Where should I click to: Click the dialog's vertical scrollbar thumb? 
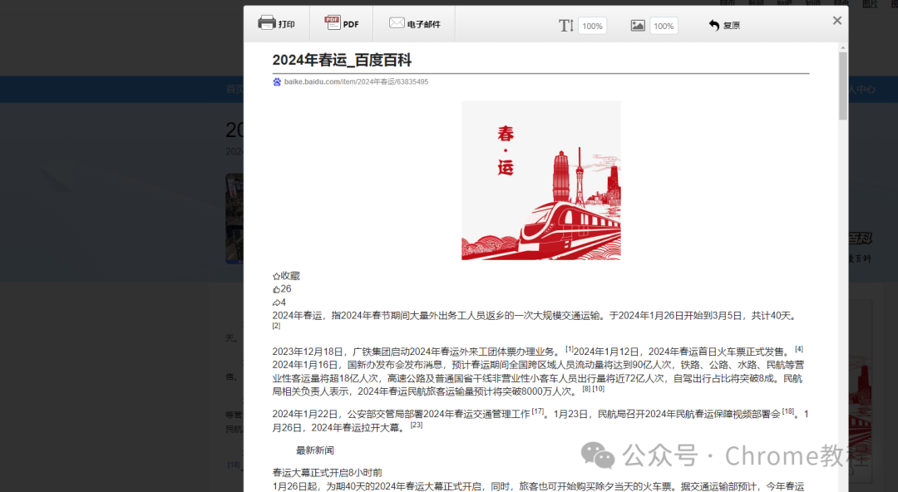(x=843, y=86)
